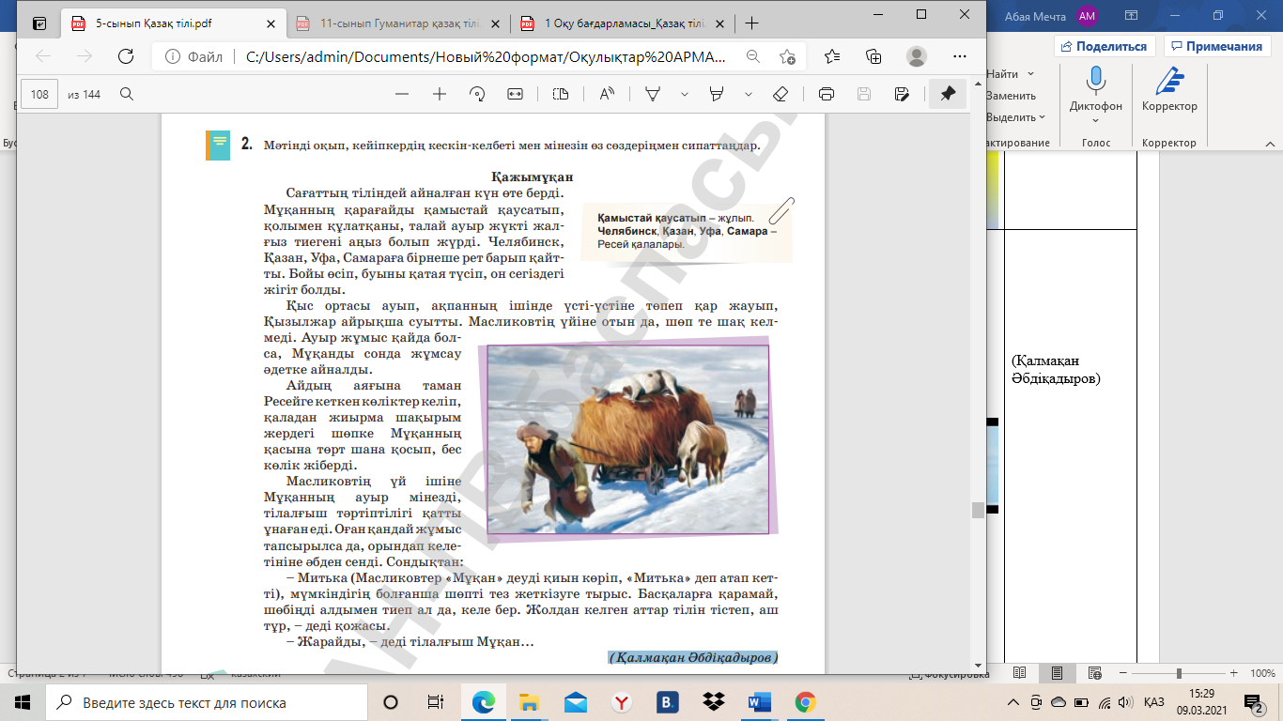
Task: Fit PDF to page width
Action: 515,94
